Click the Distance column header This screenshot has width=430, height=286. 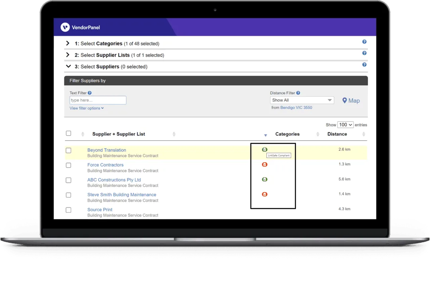(x=337, y=134)
